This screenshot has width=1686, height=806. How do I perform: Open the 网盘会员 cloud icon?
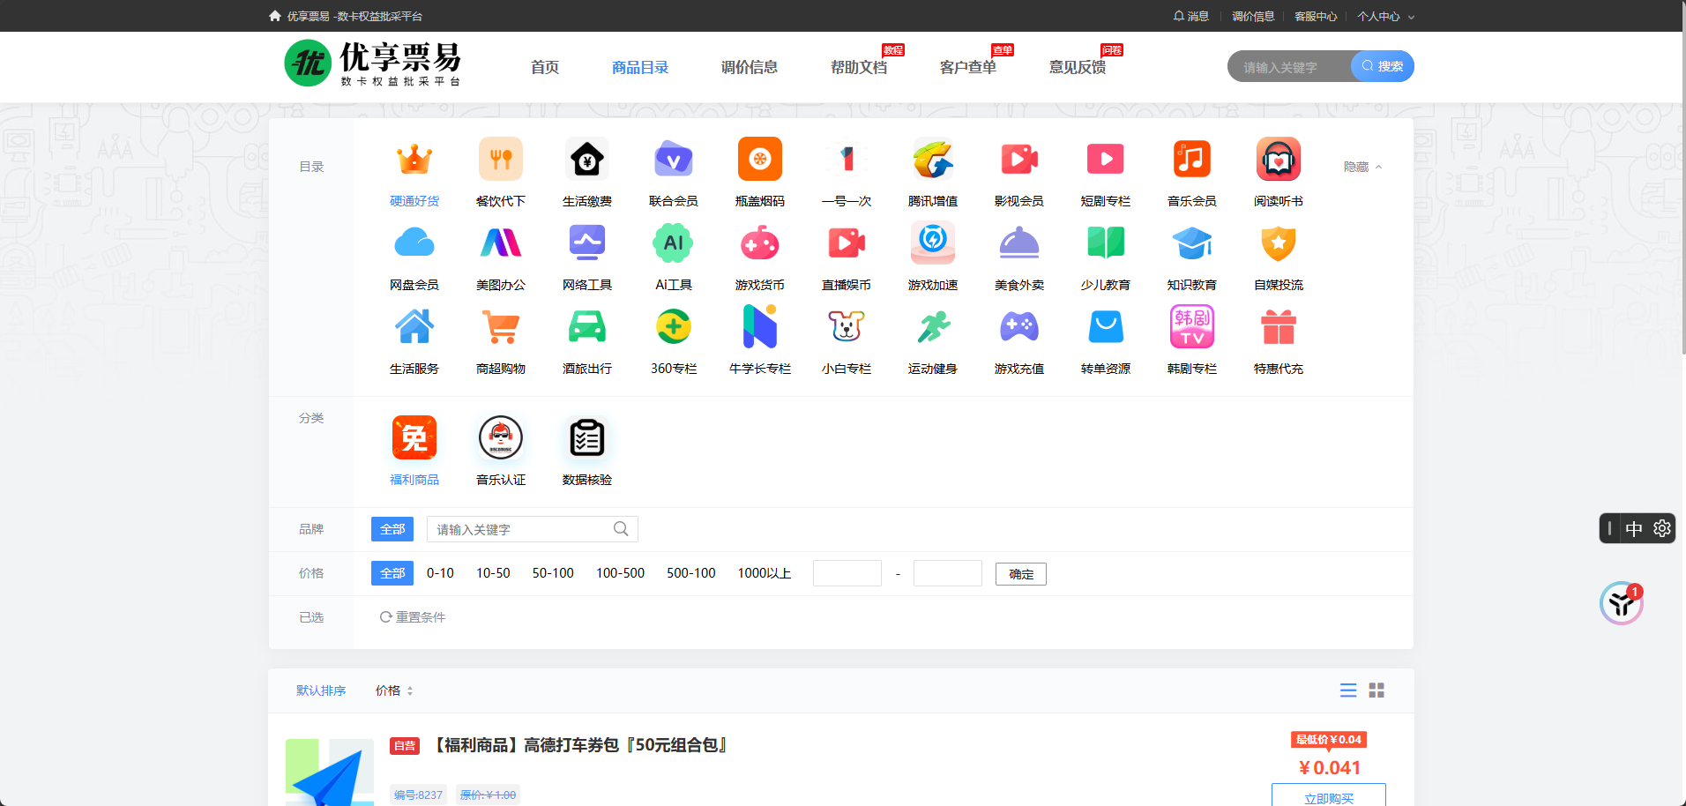tap(414, 243)
